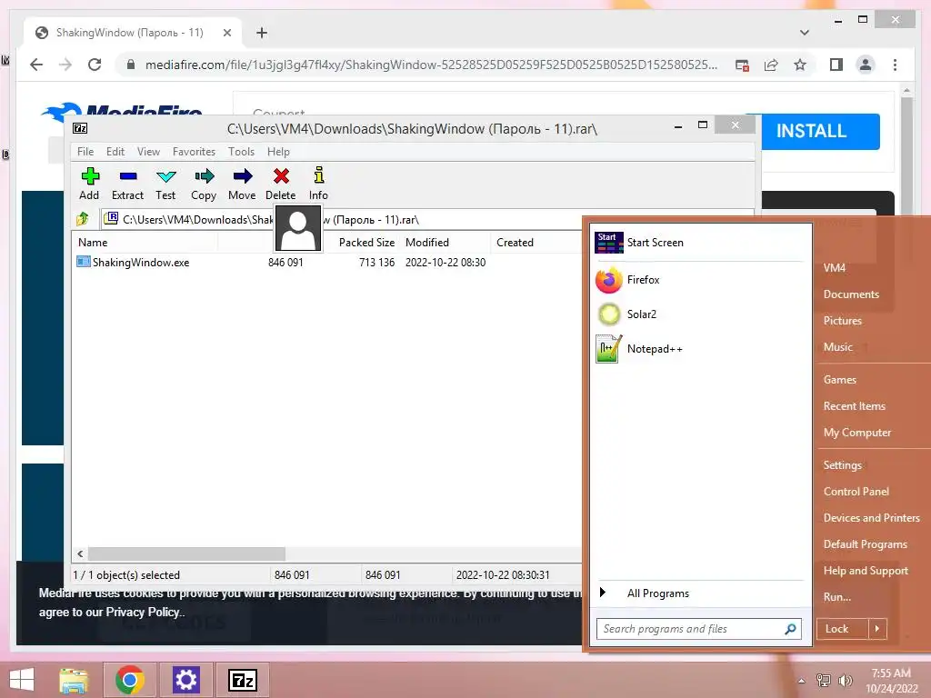Open the View menu in 7-Zip
The height and width of the screenshot is (698, 931).
[148, 152]
